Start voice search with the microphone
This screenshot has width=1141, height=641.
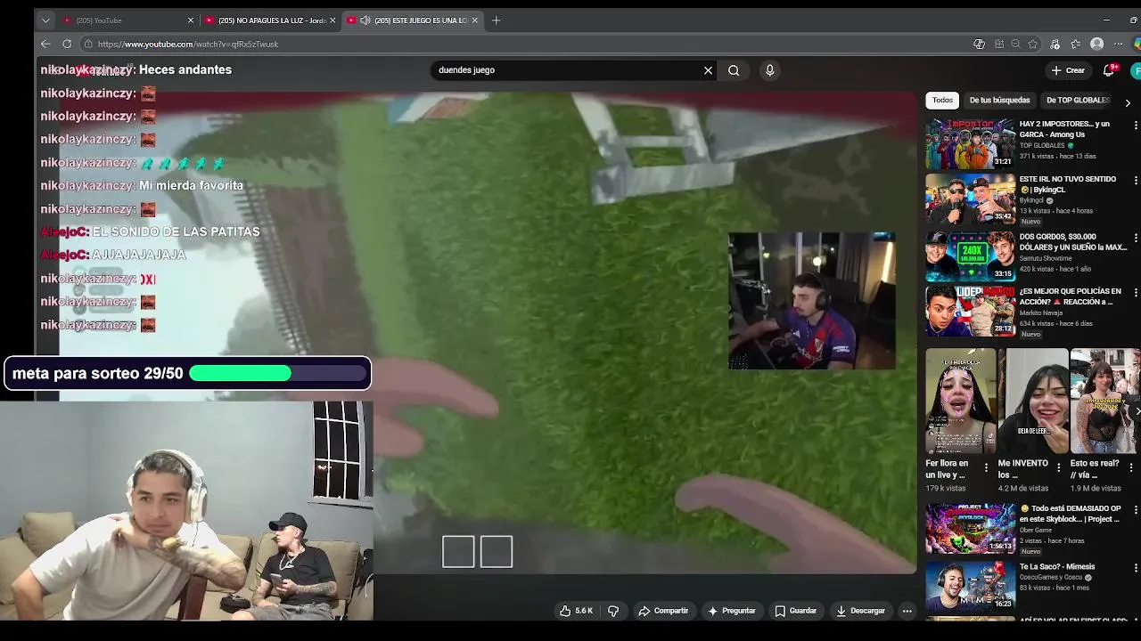770,70
